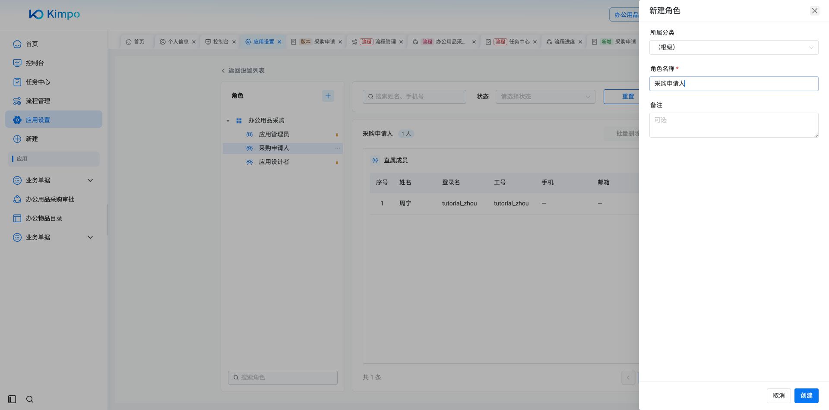Image resolution: width=829 pixels, height=410 pixels.
Task: Click the 周宁 name cell
Action: click(x=405, y=203)
